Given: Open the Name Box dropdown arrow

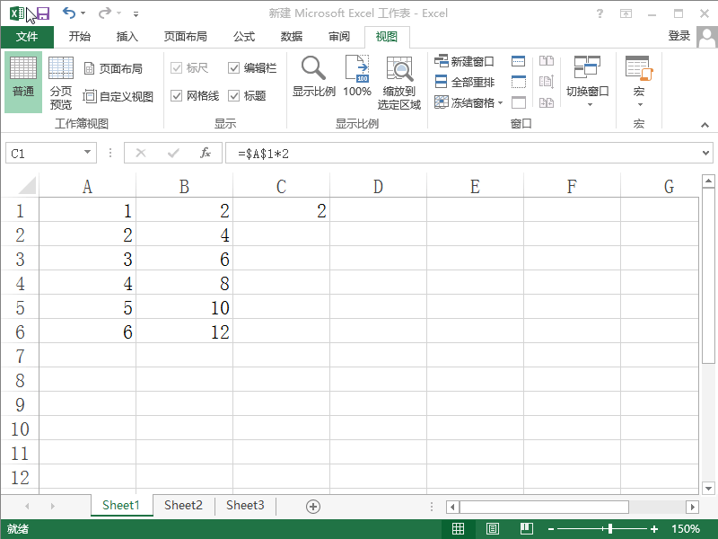Looking at the screenshot, I should (x=87, y=152).
